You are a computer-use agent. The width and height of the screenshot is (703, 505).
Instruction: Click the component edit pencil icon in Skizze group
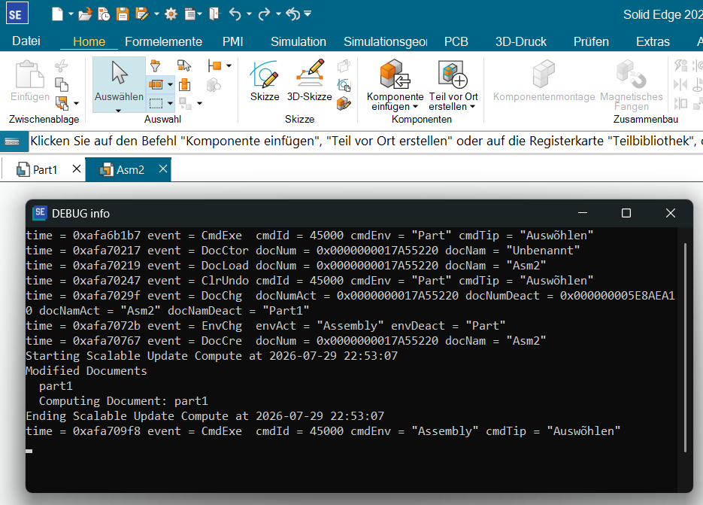pyautogui.click(x=344, y=104)
